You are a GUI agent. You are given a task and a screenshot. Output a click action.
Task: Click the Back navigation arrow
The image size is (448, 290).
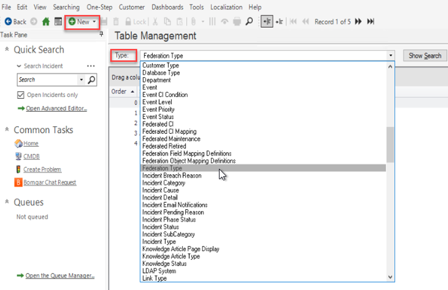coord(15,21)
